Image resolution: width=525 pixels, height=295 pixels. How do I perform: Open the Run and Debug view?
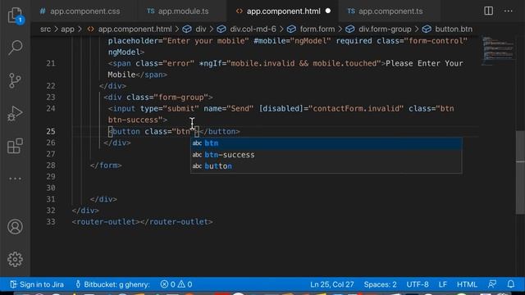[15, 113]
